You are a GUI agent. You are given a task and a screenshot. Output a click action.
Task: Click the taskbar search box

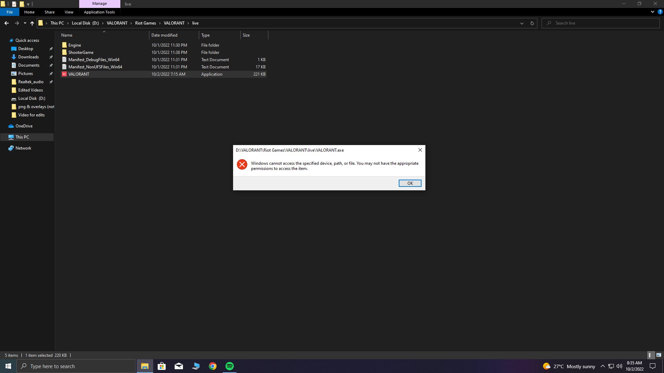pos(76,366)
